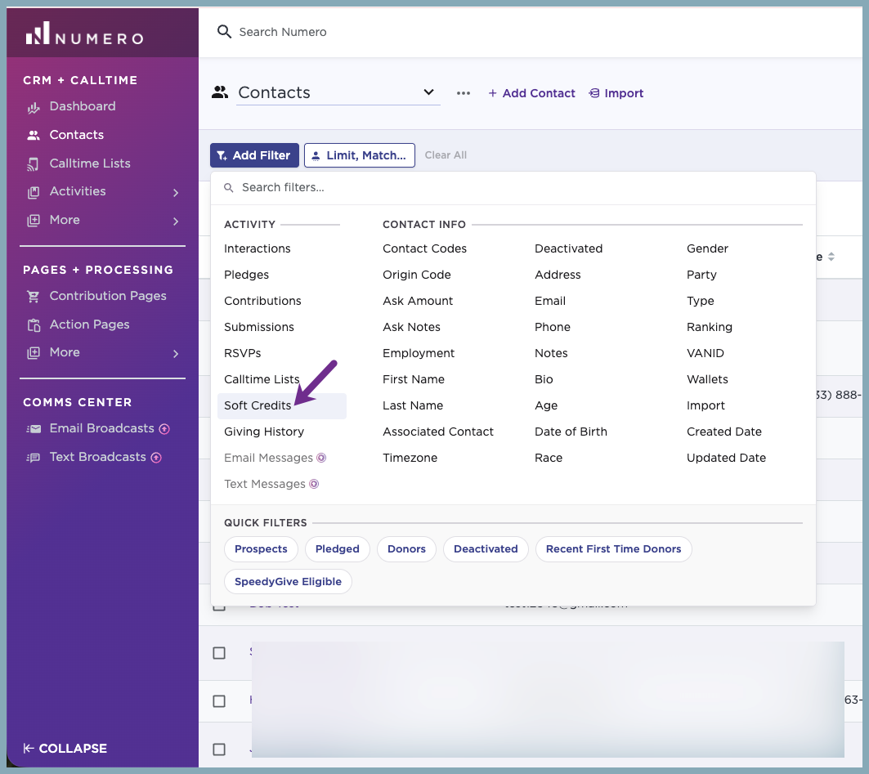Click upgrade badge next to Text Broadcasts

click(156, 458)
